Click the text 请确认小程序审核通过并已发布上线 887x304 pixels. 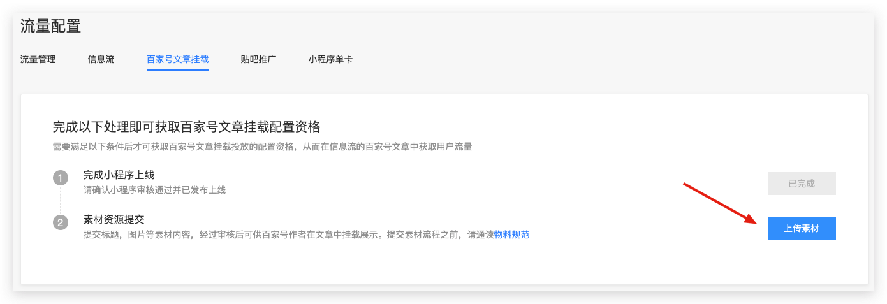point(154,190)
